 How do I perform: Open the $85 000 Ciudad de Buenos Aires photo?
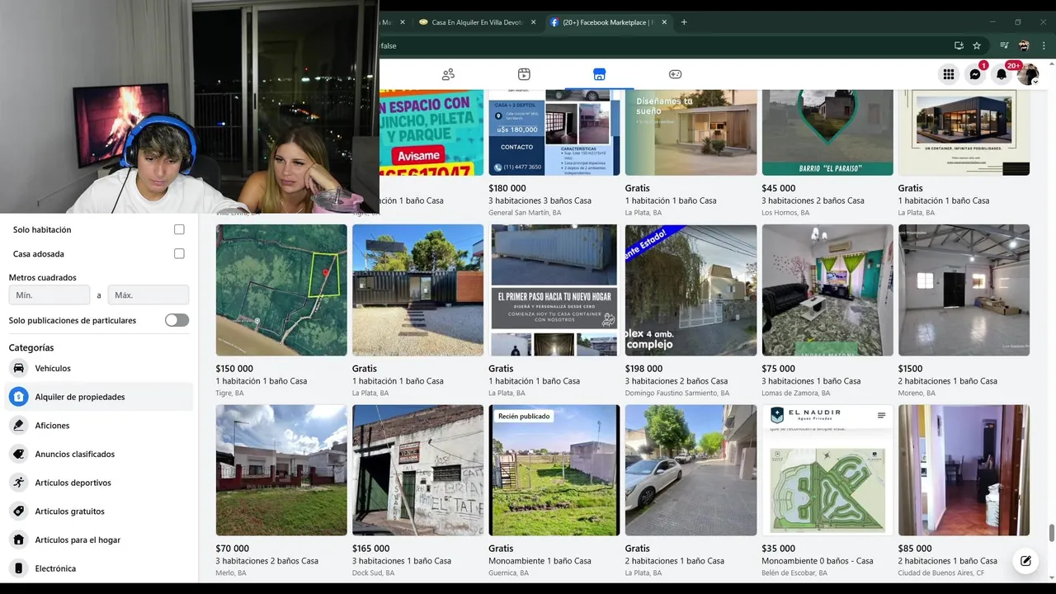[964, 470]
